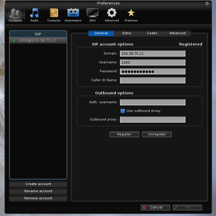Switch to the Codec tab

[x=152, y=33]
